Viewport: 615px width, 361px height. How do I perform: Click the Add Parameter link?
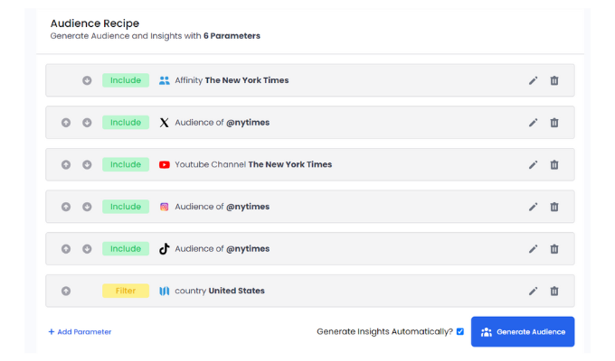pyautogui.click(x=80, y=332)
